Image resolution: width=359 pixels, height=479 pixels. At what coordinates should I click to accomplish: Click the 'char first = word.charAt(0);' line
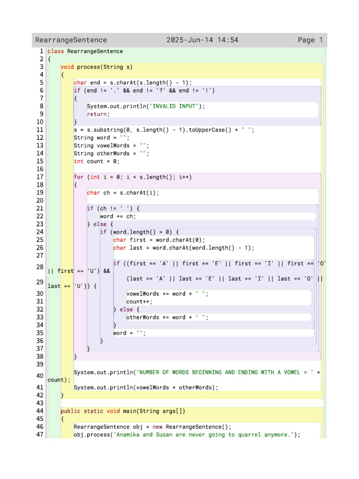159,240
